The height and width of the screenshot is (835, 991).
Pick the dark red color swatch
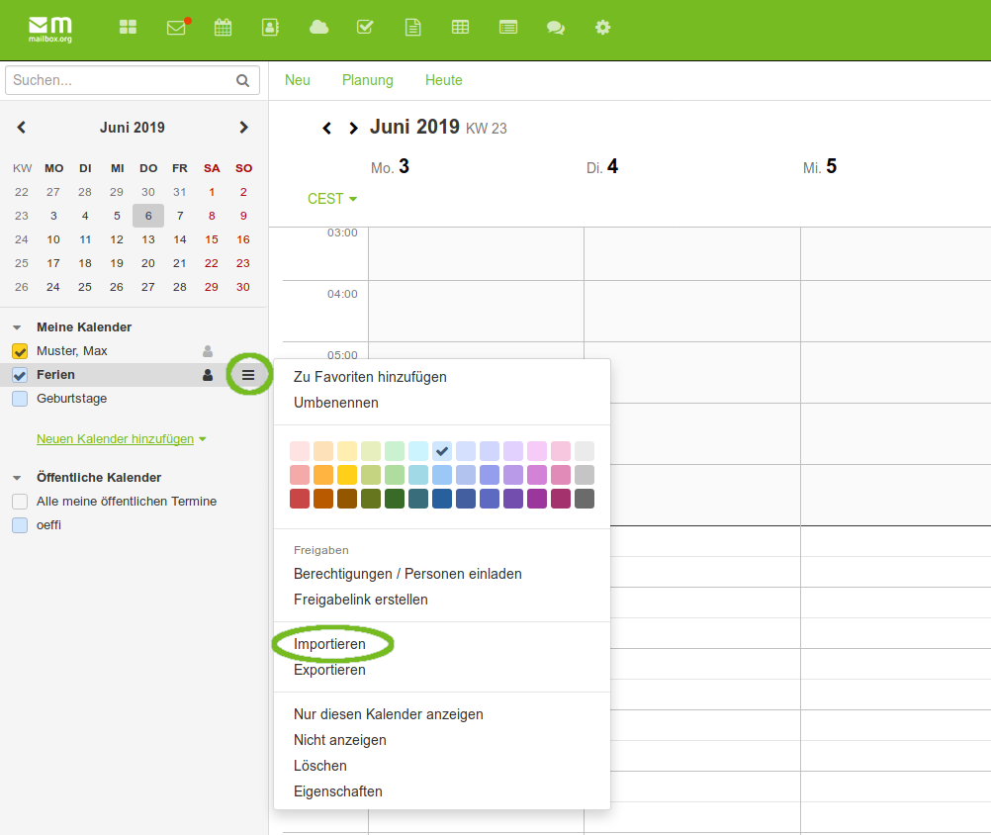(300, 499)
